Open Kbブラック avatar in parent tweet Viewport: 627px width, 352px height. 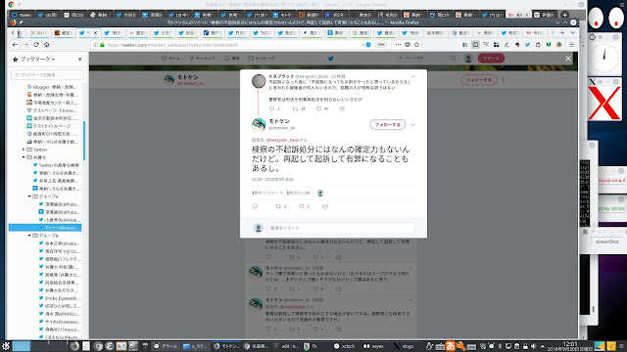pos(259,81)
